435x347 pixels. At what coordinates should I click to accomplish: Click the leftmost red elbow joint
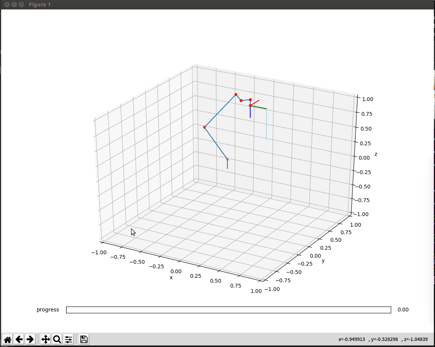(204, 127)
